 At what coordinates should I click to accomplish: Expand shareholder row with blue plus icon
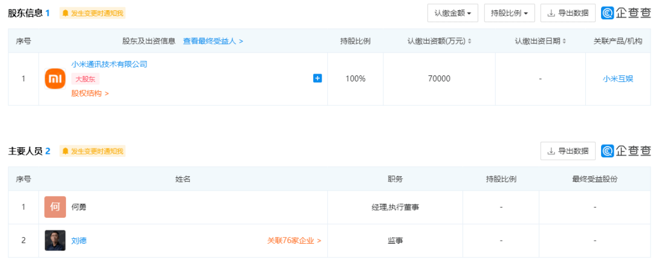click(x=317, y=78)
